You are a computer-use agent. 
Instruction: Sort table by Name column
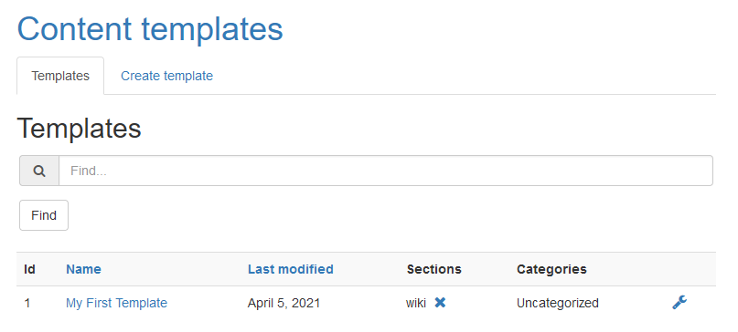[83, 269]
